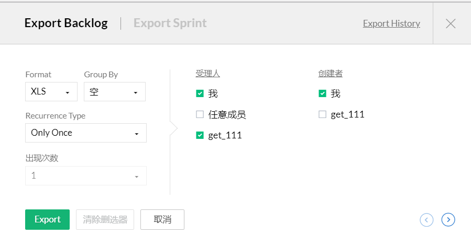Toggle the 我 checkbox under 创建者
The height and width of the screenshot is (247, 471).
tap(322, 93)
